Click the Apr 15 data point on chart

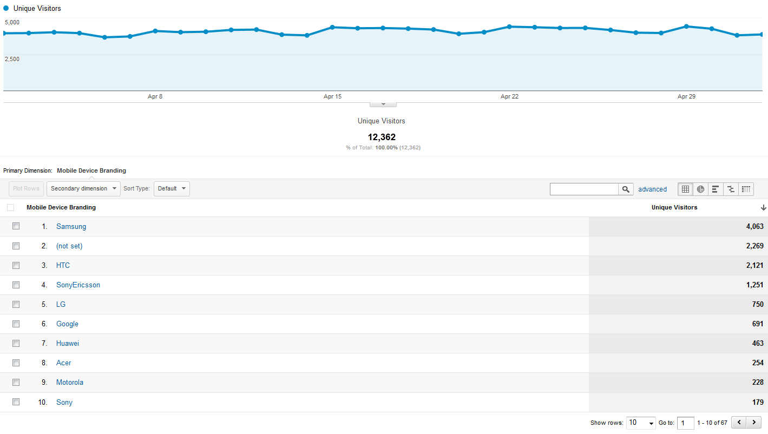point(332,27)
